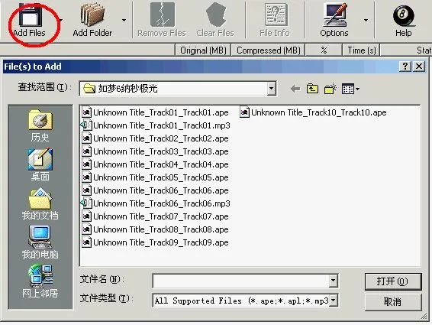The height and width of the screenshot is (325, 432).
Task: Click the Compressed (MB) column header
Action: point(269,50)
